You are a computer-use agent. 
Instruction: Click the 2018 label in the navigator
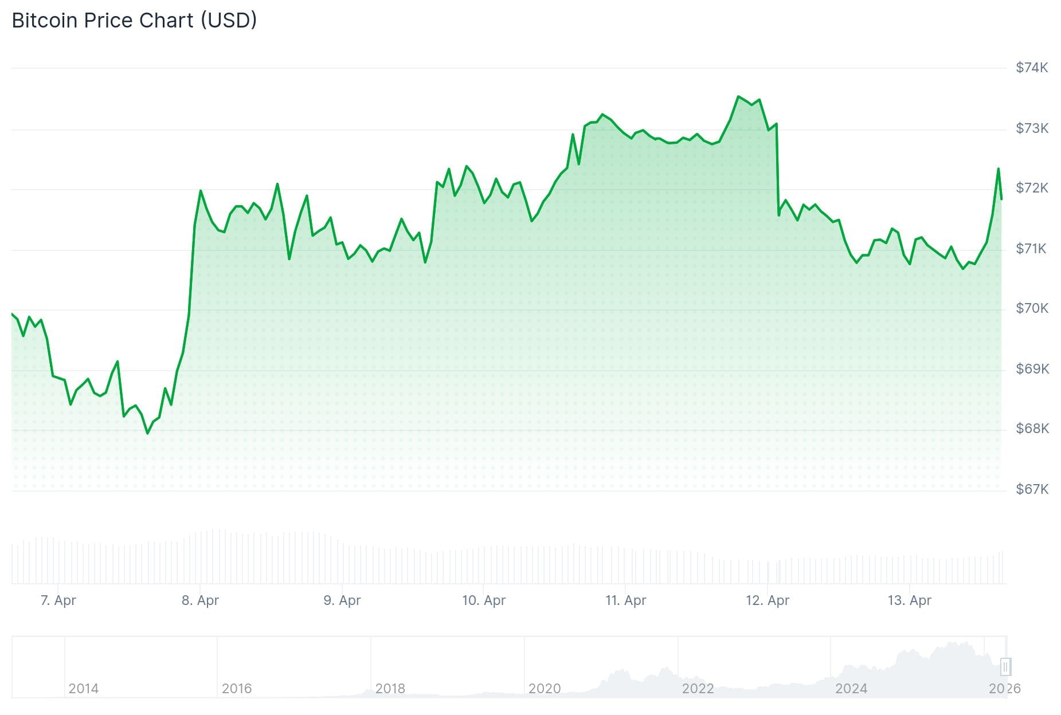(x=390, y=688)
